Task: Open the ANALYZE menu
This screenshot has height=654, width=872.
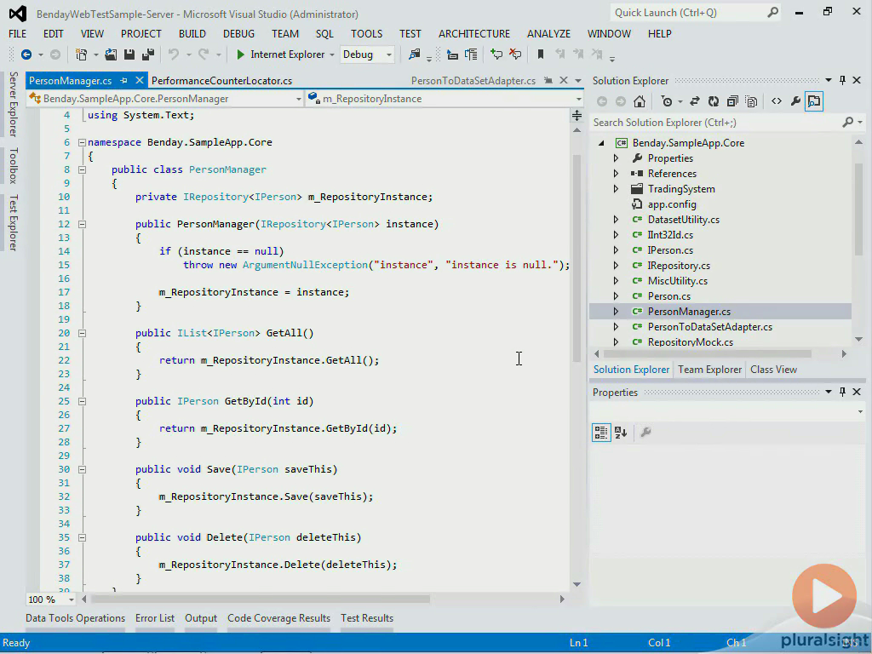Action: coord(549,34)
